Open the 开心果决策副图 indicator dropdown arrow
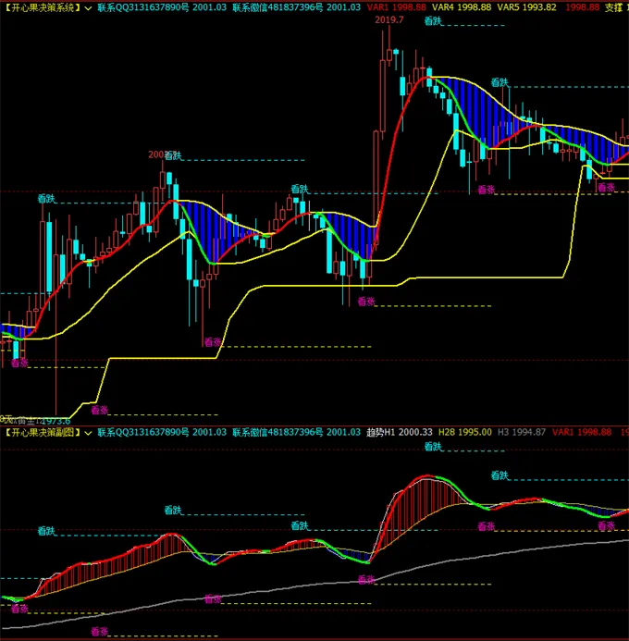Viewport: 629px width, 641px height. pyautogui.click(x=88, y=433)
